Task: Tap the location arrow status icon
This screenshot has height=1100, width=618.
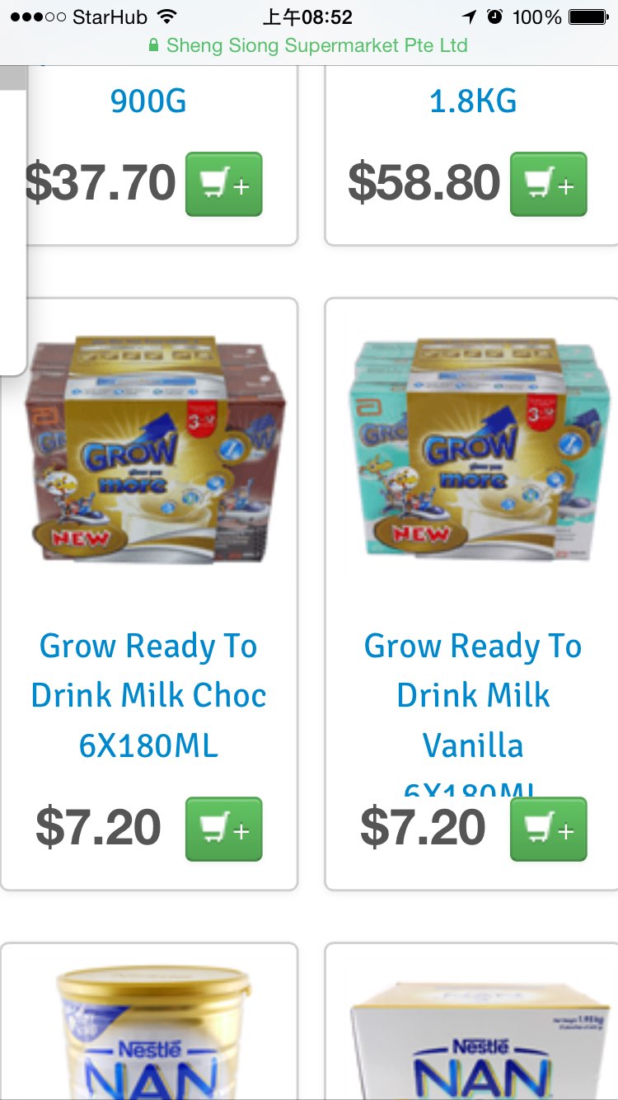Action: pyautogui.click(x=470, y=16)
